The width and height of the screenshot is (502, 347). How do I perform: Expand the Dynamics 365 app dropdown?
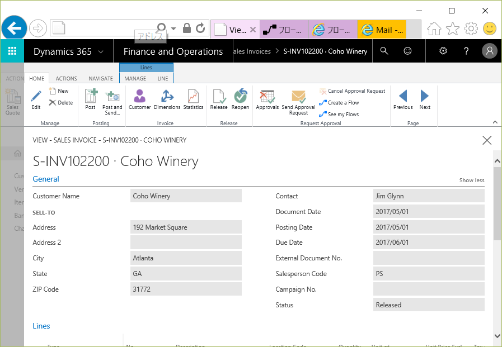pyautogui.click(x=101, y=51)
